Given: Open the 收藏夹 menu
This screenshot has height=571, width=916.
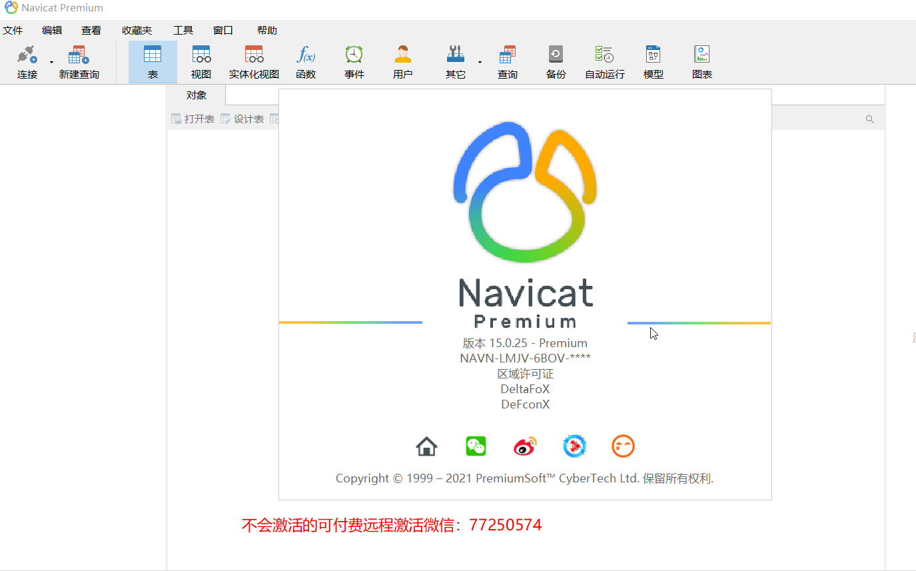Looking at the screenshot, I should point(137,31).
